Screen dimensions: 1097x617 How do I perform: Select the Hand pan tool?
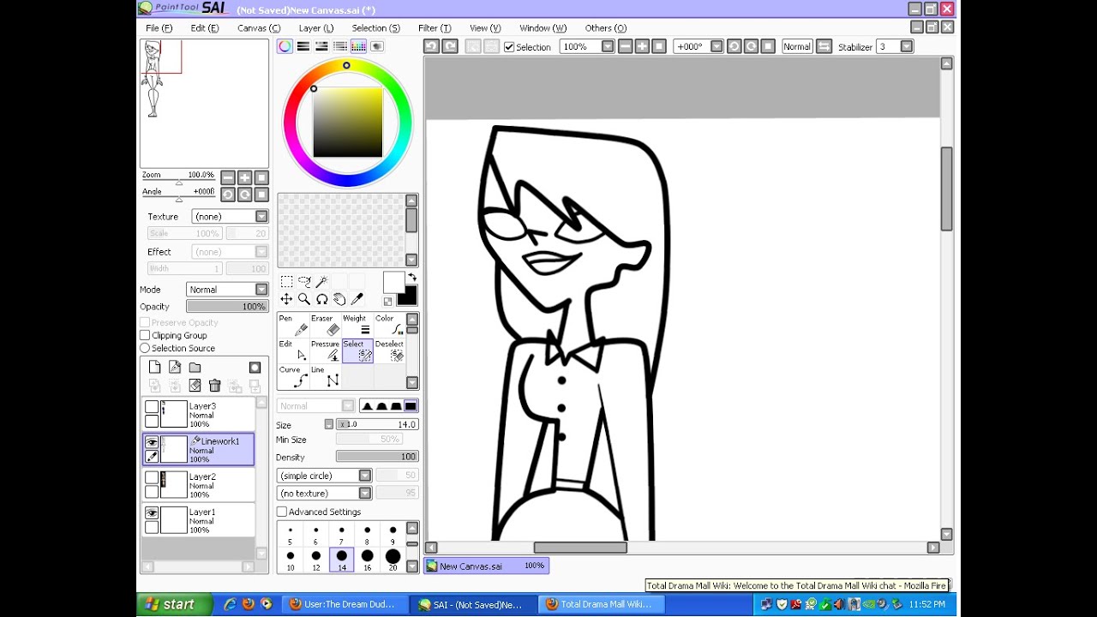coord(339,299)
